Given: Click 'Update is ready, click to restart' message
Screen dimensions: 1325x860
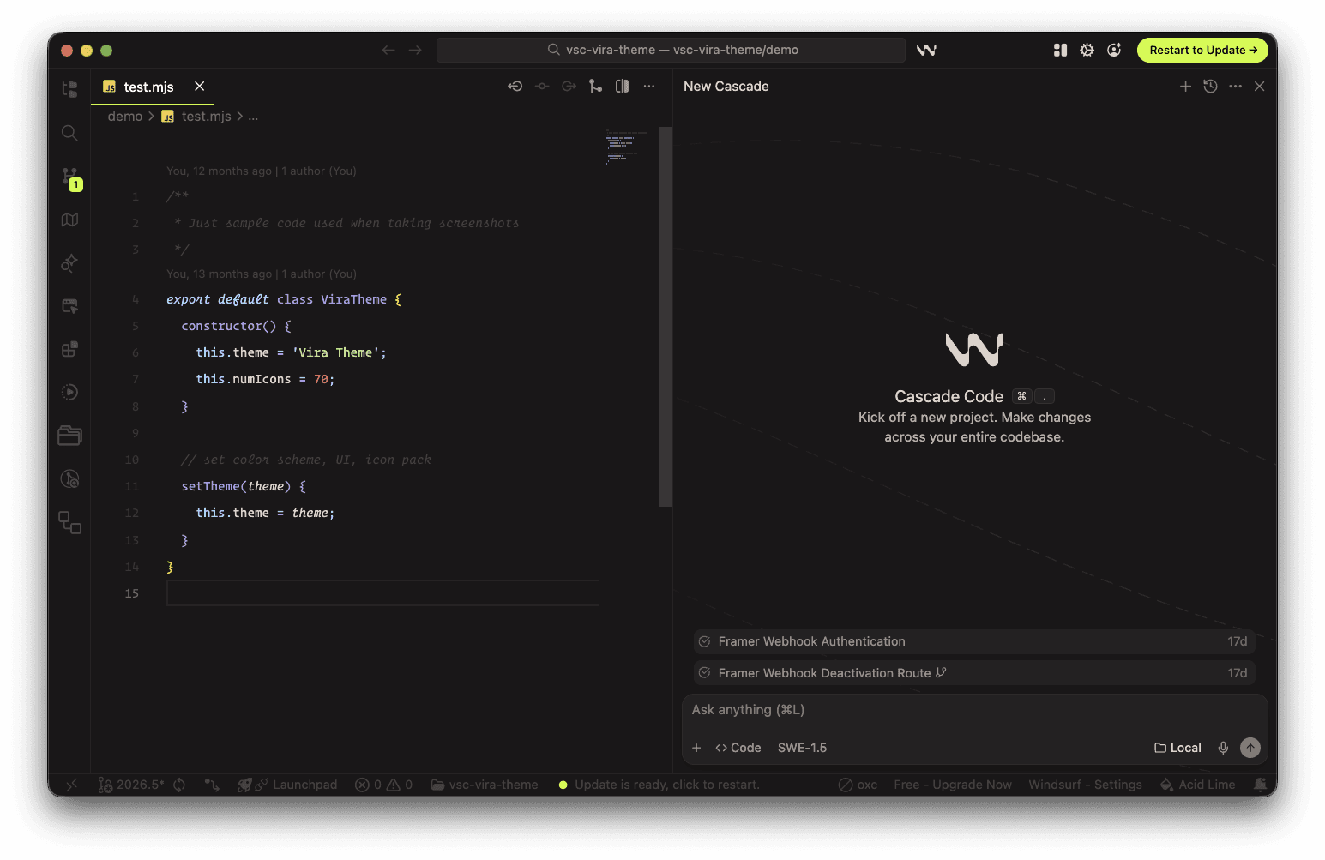Looking at the screenshot, I should [x=659, y=785].
